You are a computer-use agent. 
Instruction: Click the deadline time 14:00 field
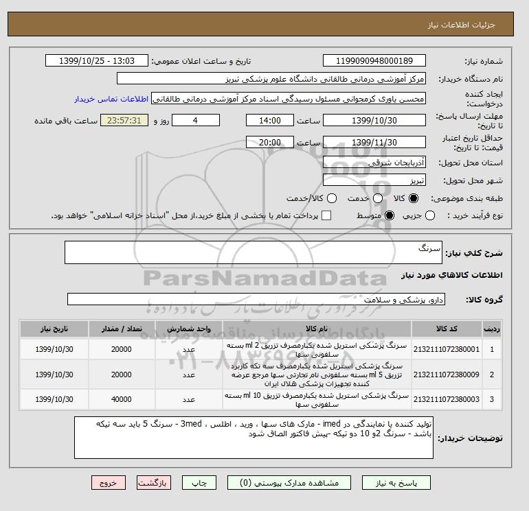click(x=270, y=120)
